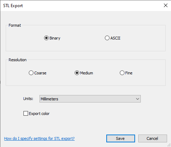171x147 pixels.
Task: Click the resize grip in the dialog corner
Action: [169, 145]
